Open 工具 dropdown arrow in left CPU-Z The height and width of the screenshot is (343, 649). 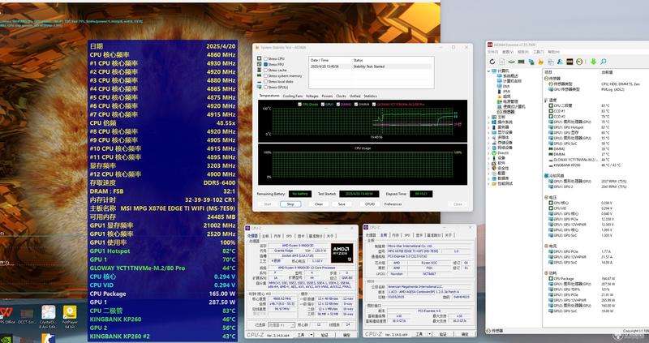point(312,334)
